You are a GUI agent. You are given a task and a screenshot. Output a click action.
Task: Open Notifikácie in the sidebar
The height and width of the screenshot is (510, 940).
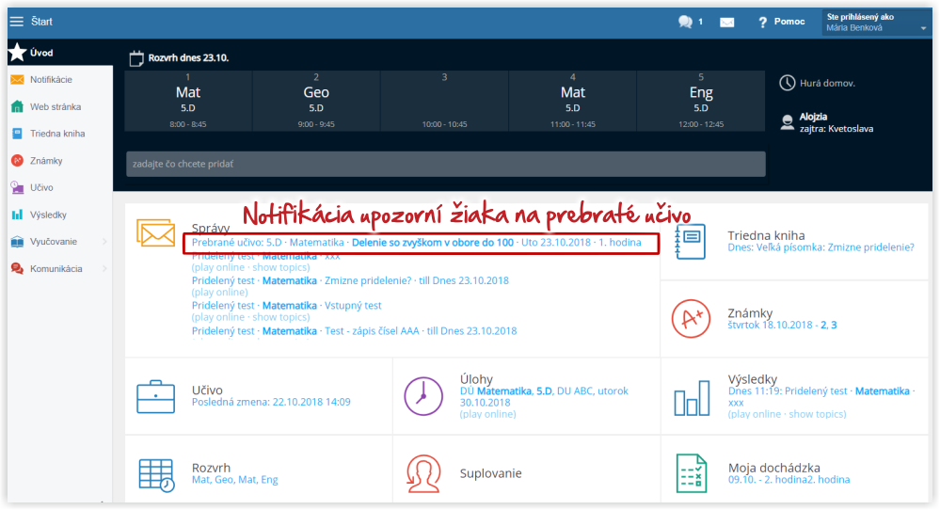(51, 80)
